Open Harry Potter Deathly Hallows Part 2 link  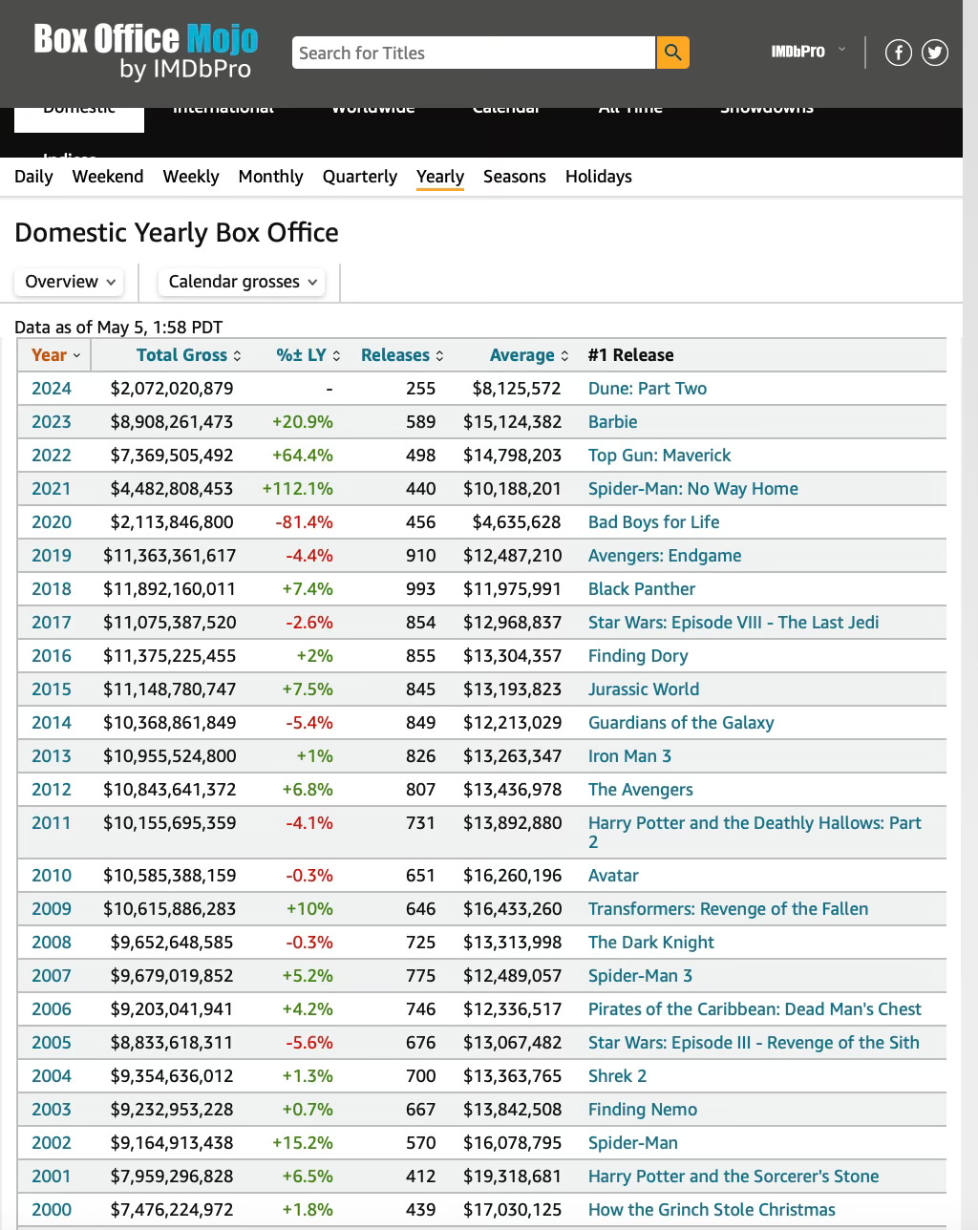point(755,832)
